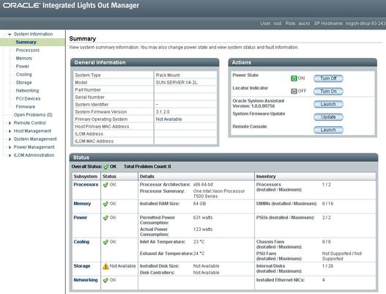Click the Update system firmware button

pos(328,117)
